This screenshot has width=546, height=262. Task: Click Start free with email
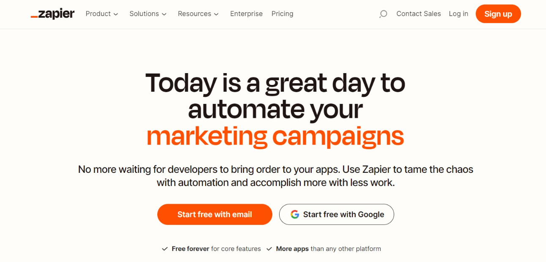coord(214,214)
